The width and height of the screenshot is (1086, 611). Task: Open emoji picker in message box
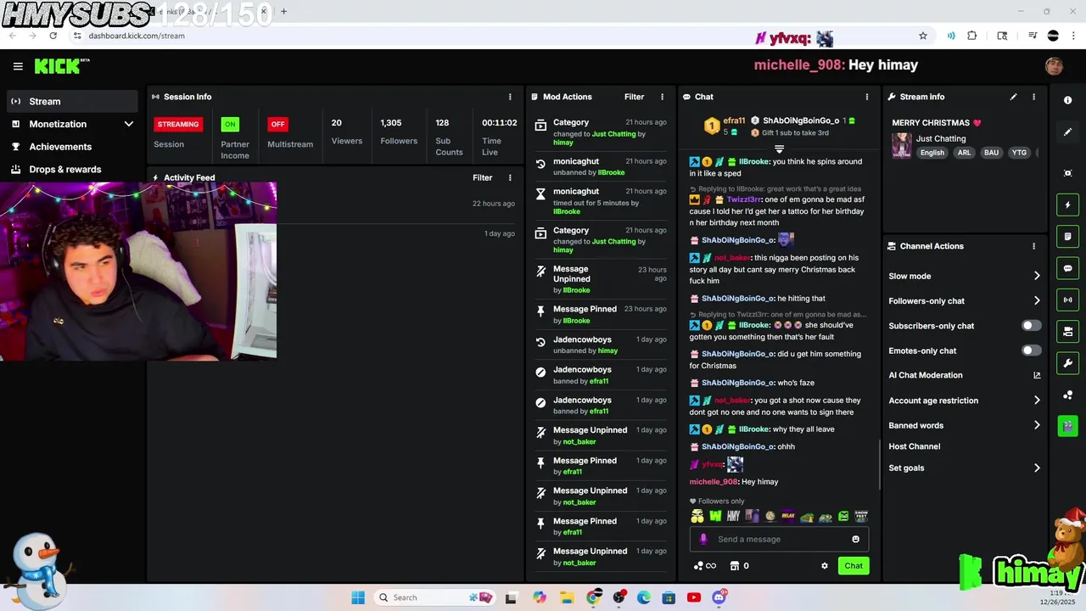pyautogui.click(x=855, y=539)
